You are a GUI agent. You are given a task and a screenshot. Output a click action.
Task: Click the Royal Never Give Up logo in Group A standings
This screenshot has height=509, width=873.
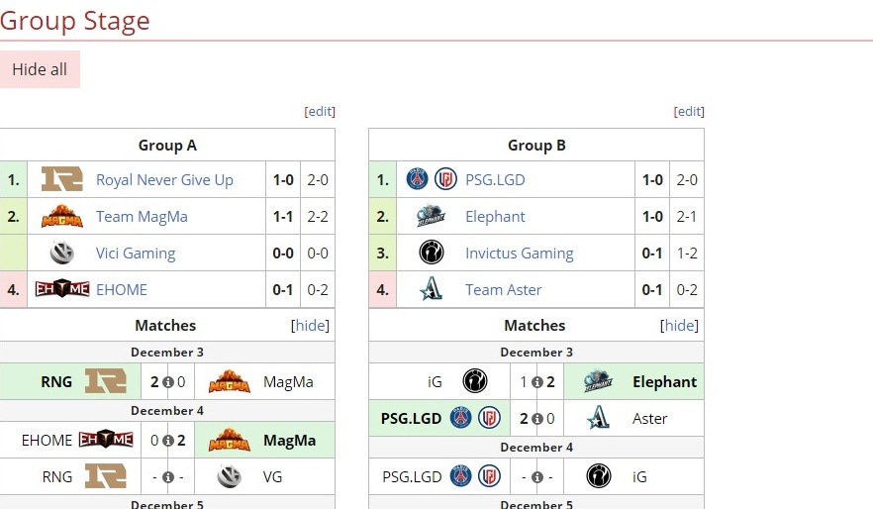(61, 179)
